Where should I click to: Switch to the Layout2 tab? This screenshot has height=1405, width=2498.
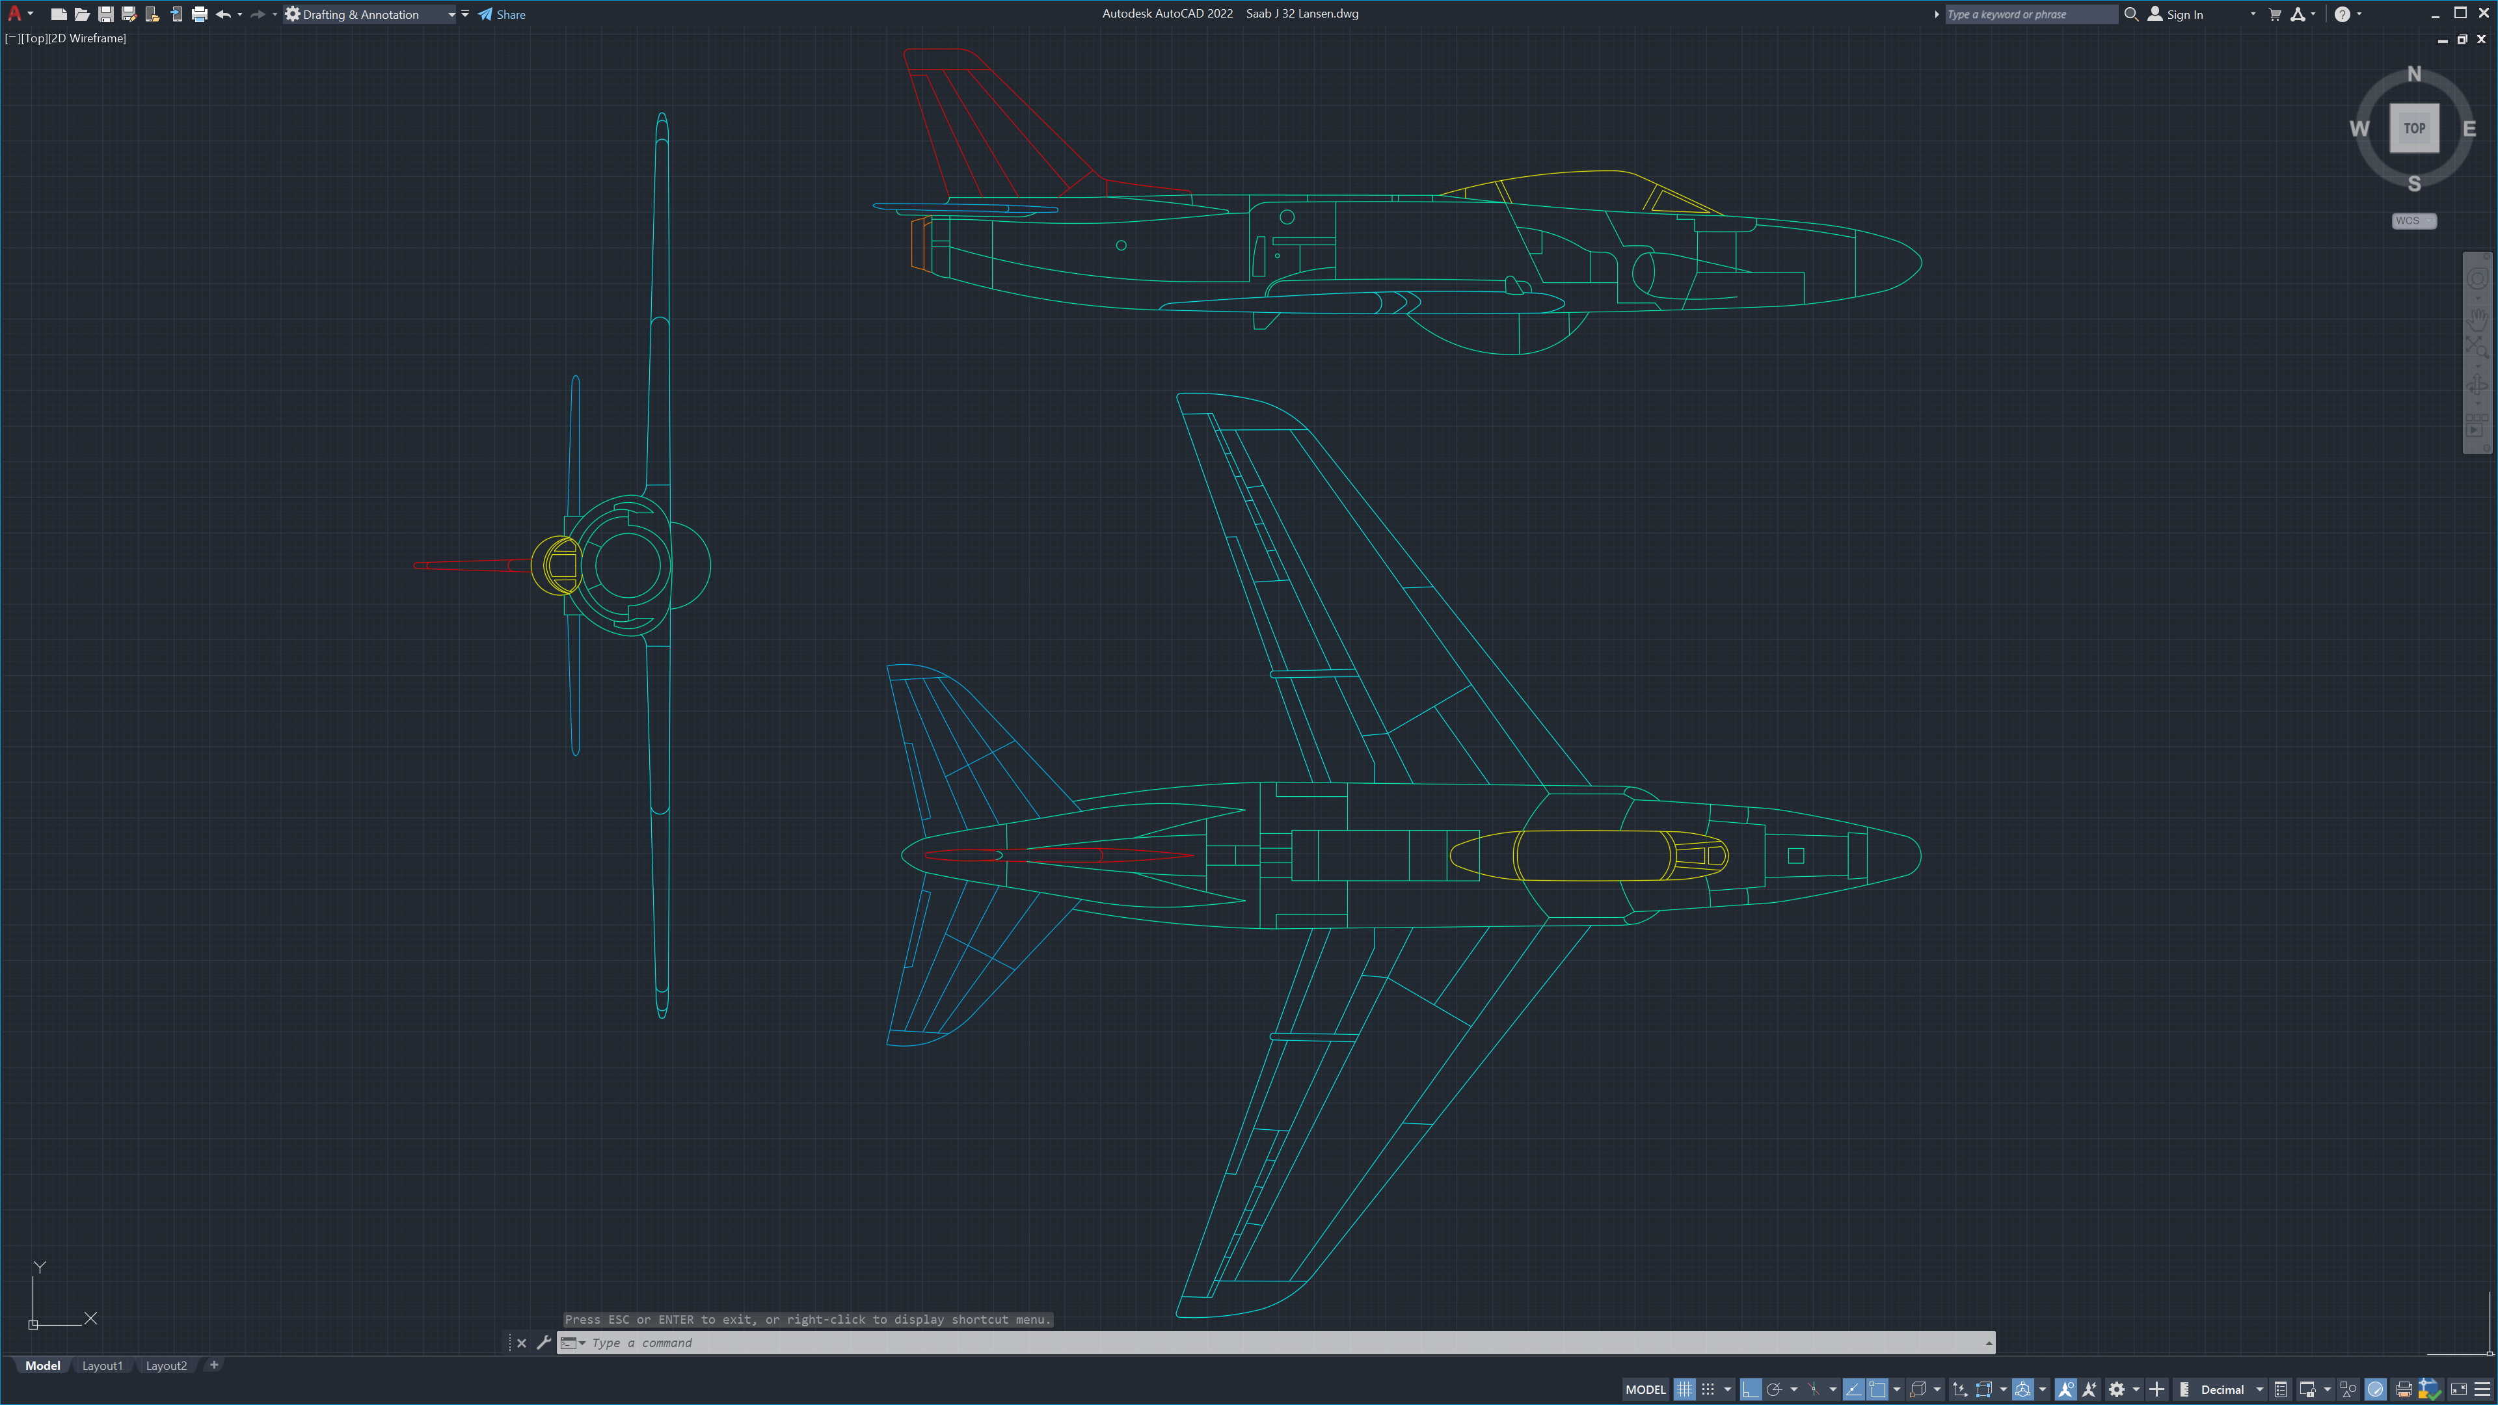(167, 1365)
